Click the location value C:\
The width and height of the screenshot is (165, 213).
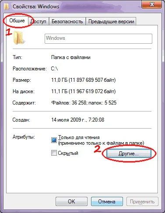coord(54,69)
